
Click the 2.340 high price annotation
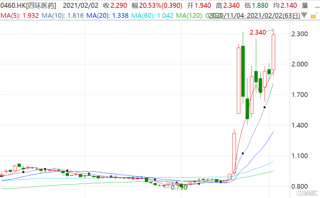point(257,32)
